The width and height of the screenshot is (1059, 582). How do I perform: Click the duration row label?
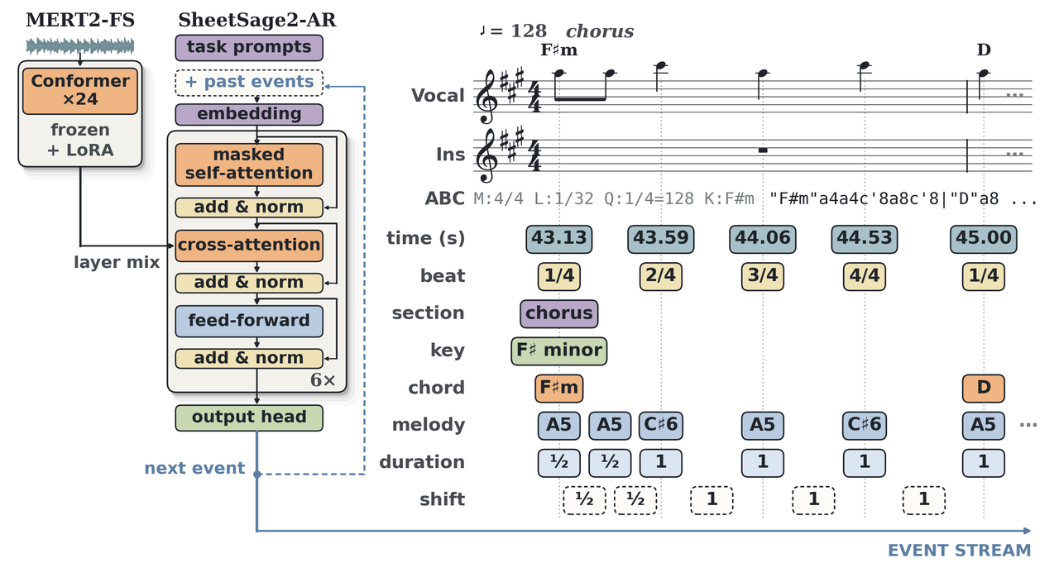pos(422,462)
